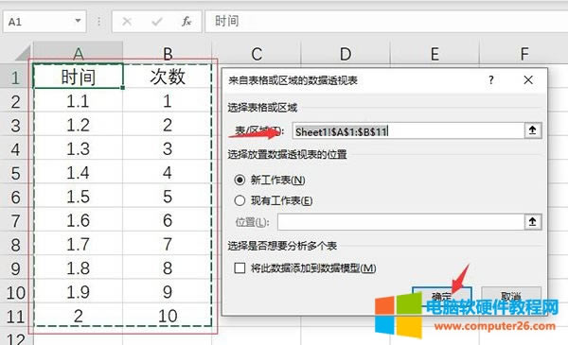
Task: Click the cell with value 1.7
Action: pyautogui.click(x=79, y=244)
